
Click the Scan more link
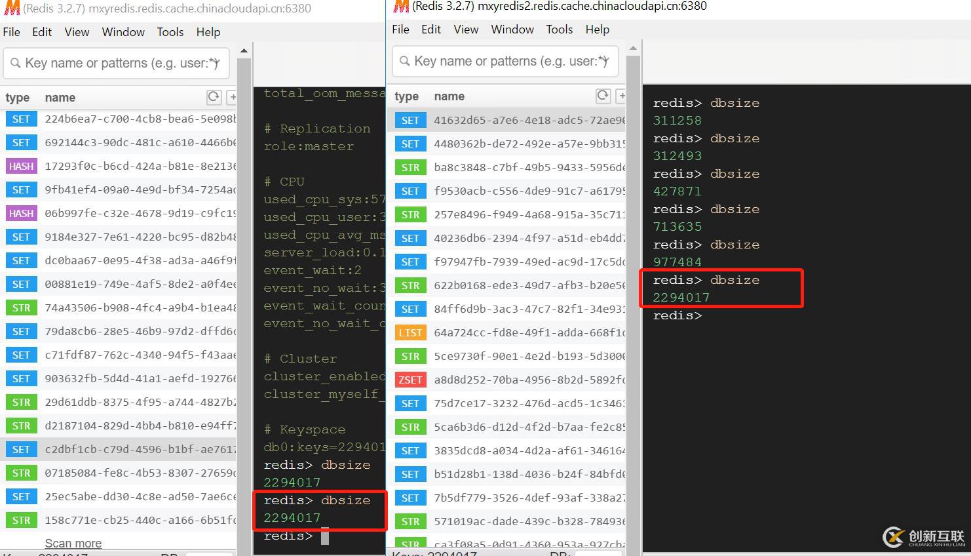[73, 544]
